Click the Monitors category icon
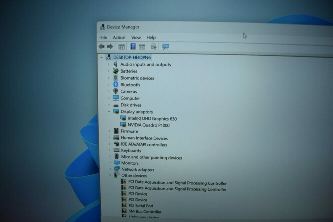 (117, 163)
